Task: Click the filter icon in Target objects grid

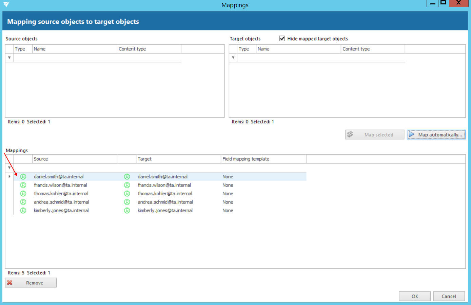Action: point(233,58)
